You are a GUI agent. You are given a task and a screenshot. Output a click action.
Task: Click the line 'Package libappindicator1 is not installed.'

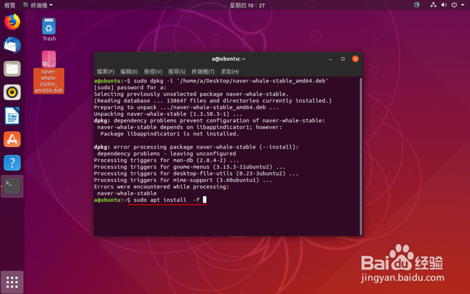[x=170, y=134]
